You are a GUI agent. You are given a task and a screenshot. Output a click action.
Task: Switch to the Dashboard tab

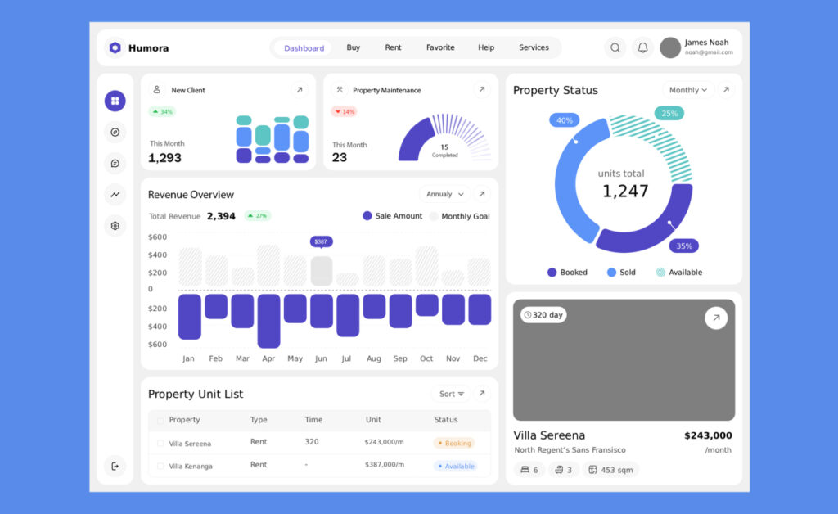[304, 48]
